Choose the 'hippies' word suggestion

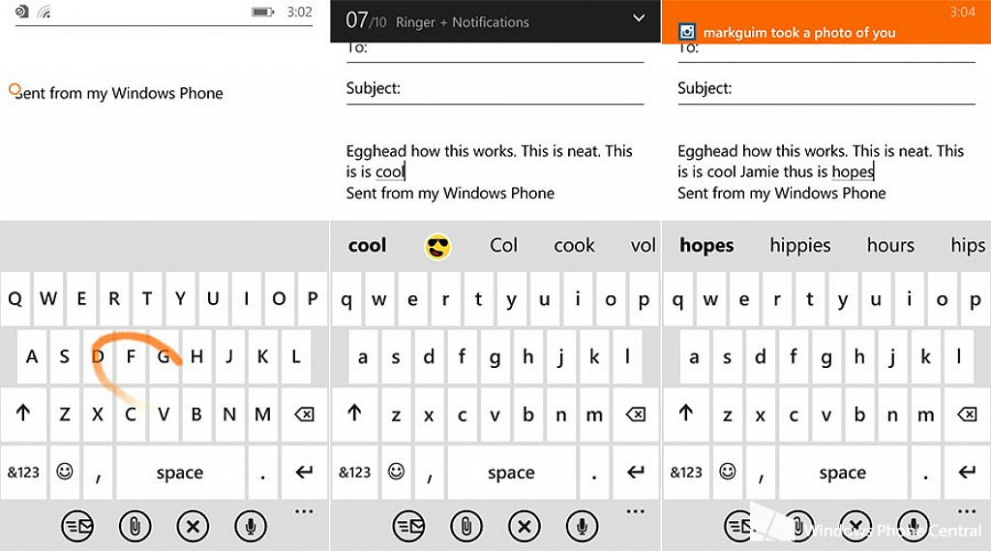800,245
